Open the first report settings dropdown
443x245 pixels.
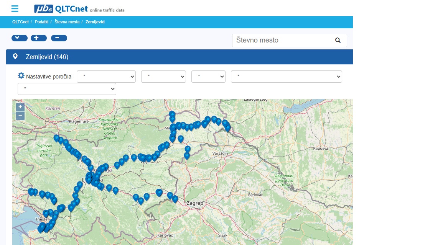[106, 77]
